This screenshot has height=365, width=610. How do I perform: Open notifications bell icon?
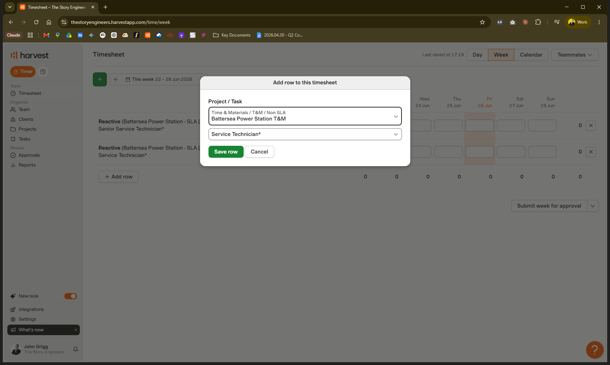pyautogui.click(x=76, y=349)
